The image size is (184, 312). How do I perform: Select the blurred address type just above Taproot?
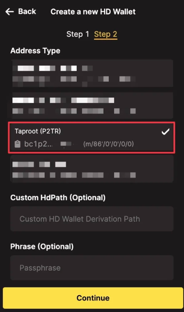(x=92, y=105)
